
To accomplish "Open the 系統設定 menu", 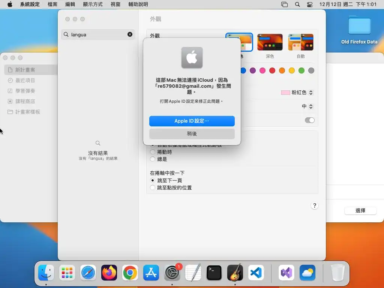I will point(30,4).
